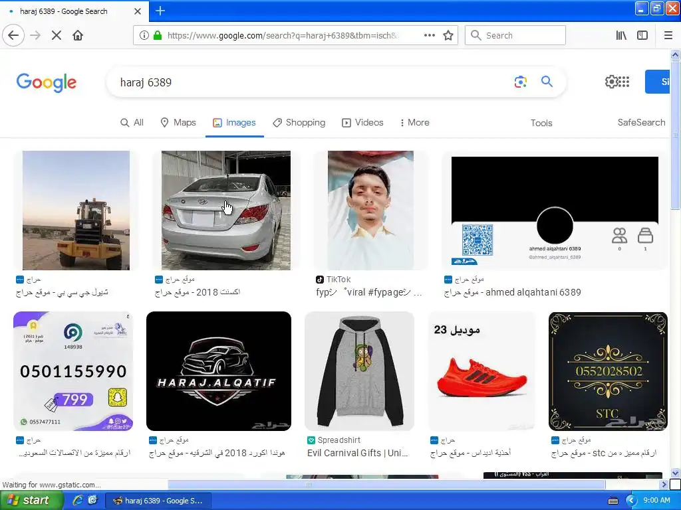
Task: Click the forward navigation arrow
Action: tap(35, 35)
